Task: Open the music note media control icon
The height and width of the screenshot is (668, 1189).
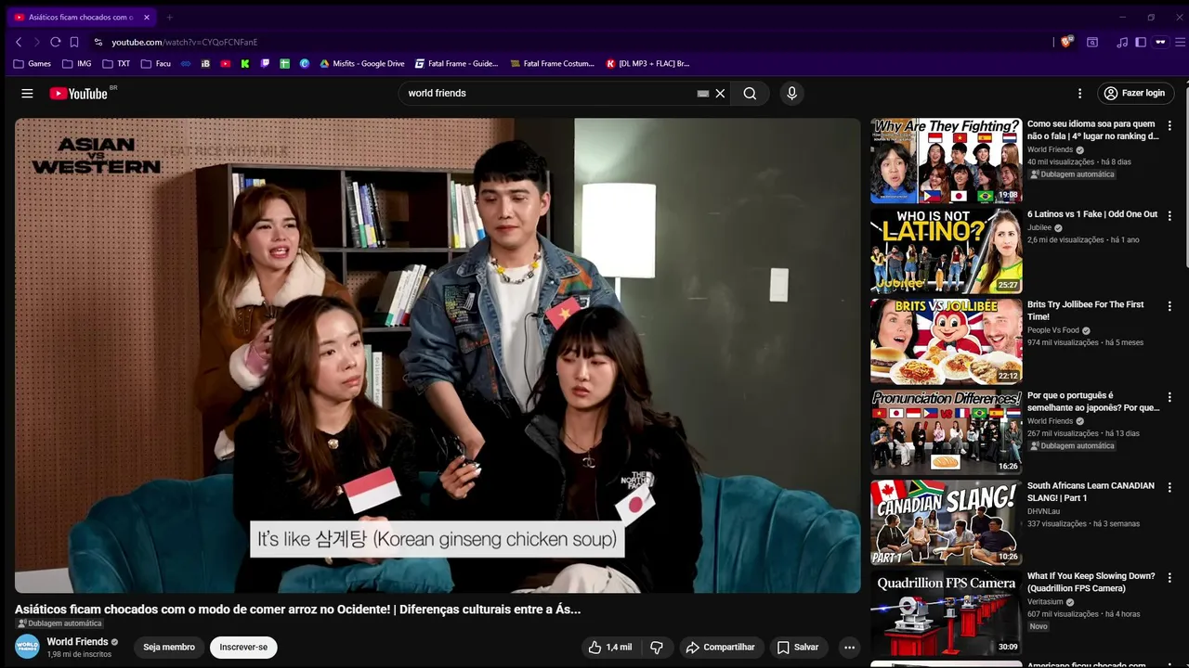Action: click(1122, 42)
